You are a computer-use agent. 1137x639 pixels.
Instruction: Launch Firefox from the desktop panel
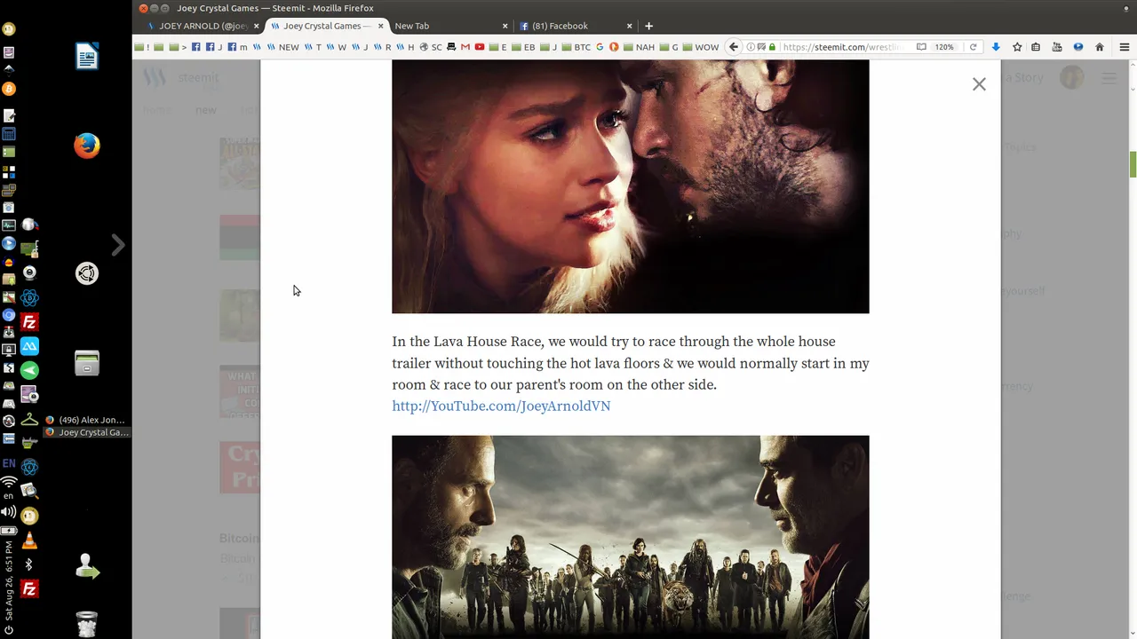87,146
